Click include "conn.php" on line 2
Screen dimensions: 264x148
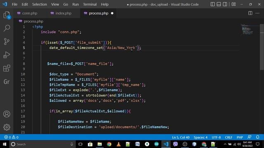(x=61, y=32)
